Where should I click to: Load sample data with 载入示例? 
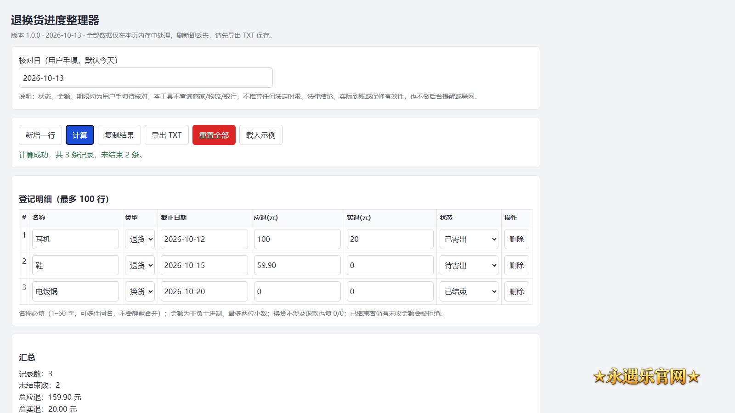261,135
